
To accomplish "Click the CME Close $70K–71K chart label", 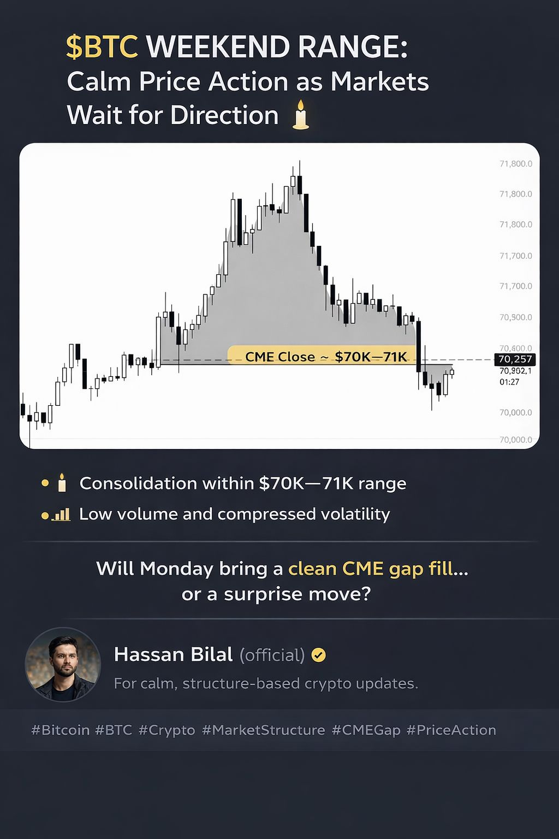I will tap(326, 357).
